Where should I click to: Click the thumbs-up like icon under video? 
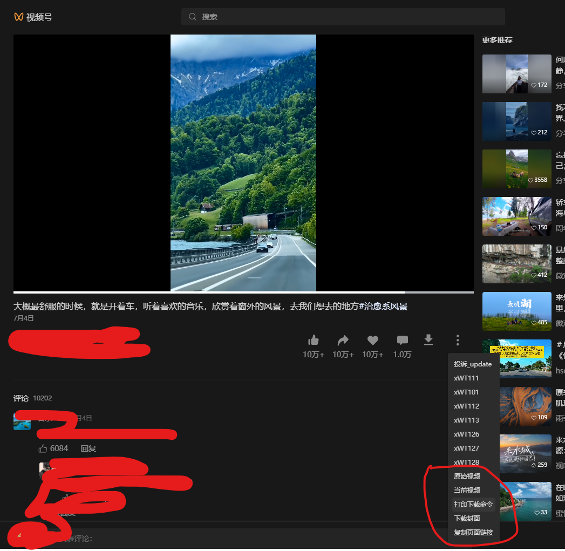pos(313,340)
